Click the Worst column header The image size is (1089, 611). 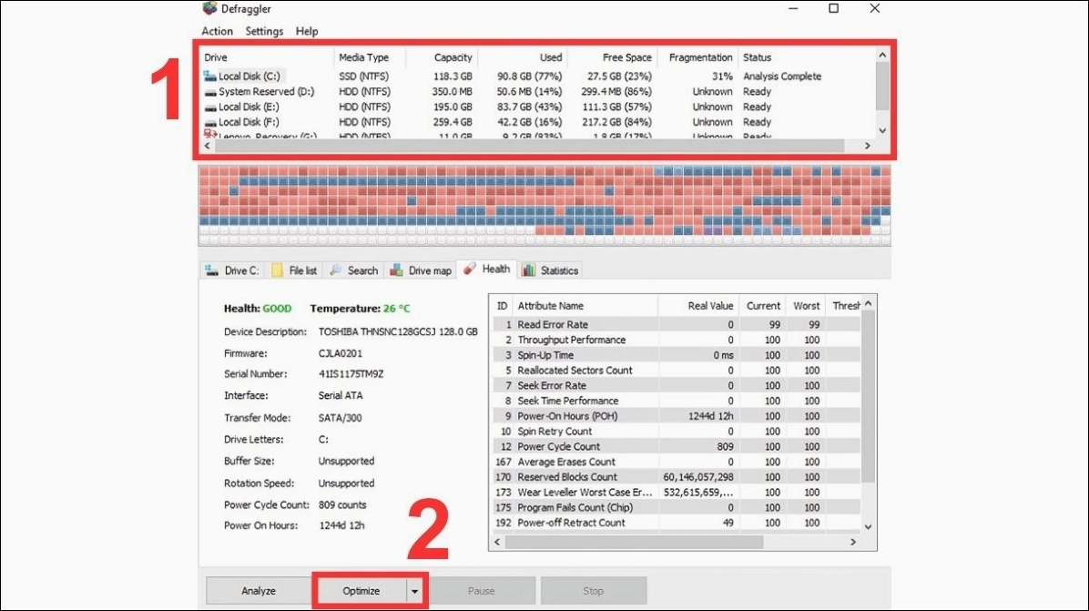(x=806, y=306)
